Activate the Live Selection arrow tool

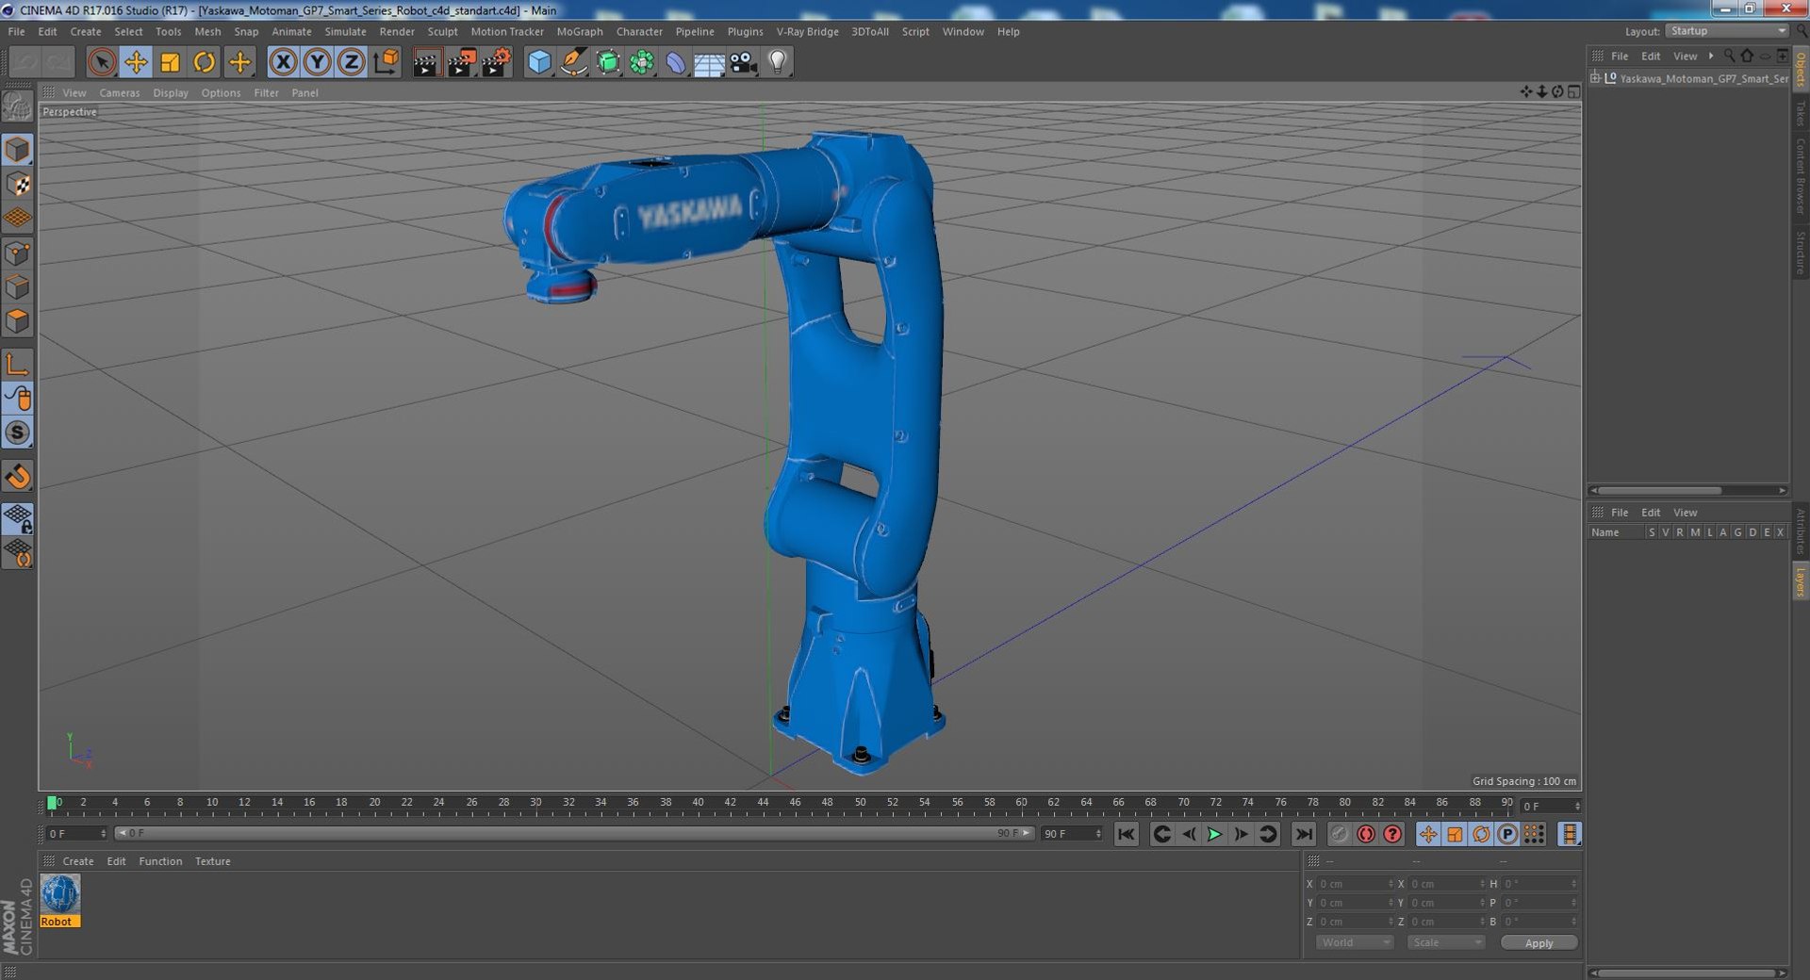pos(102,63)
